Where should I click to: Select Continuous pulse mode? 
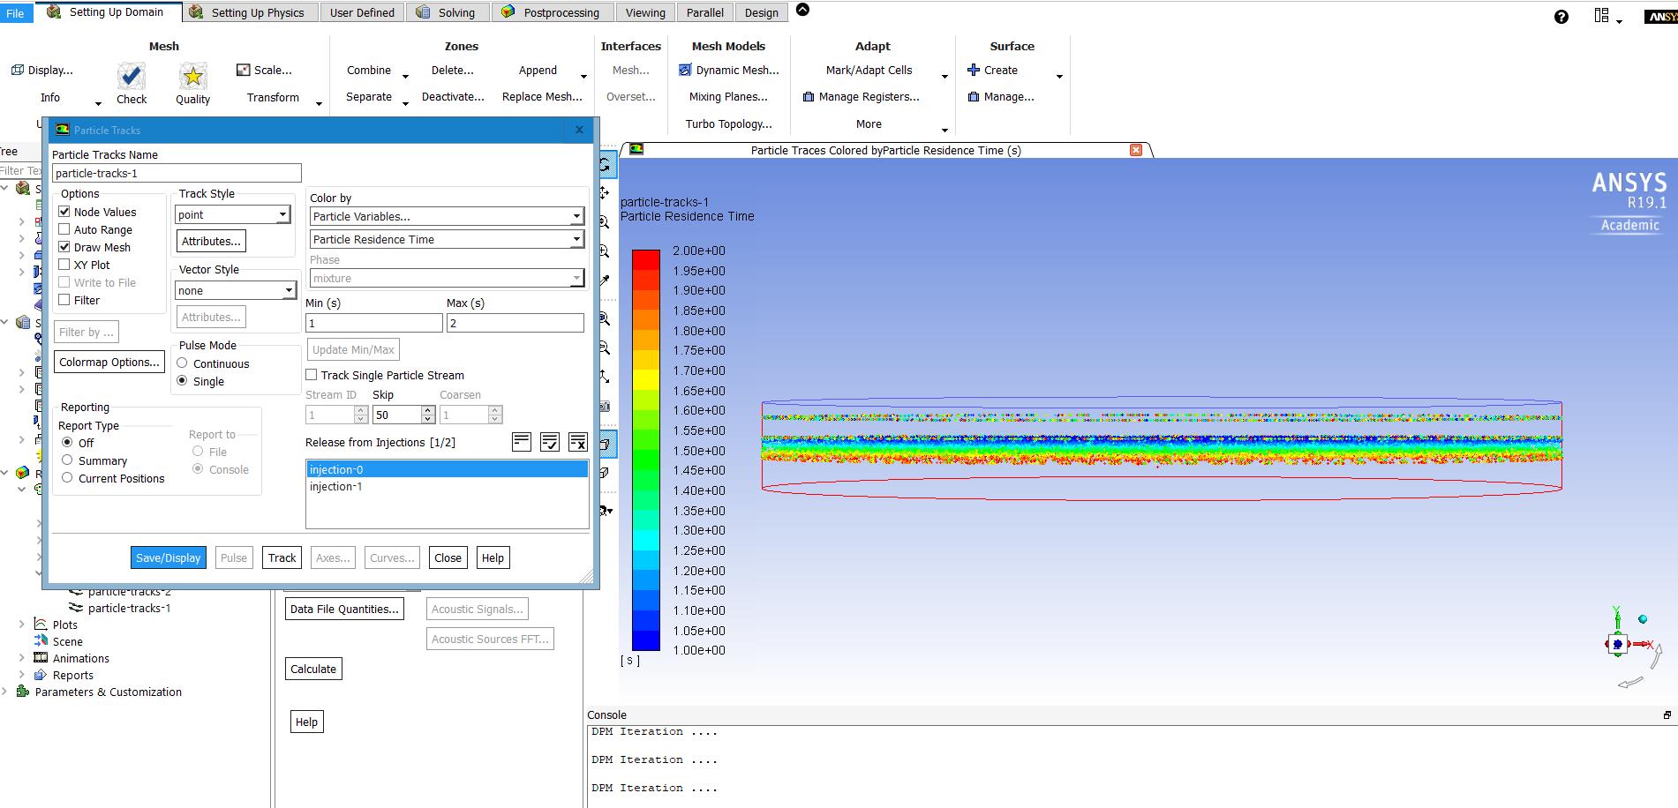pyautogui.click(x=183, y=363)
